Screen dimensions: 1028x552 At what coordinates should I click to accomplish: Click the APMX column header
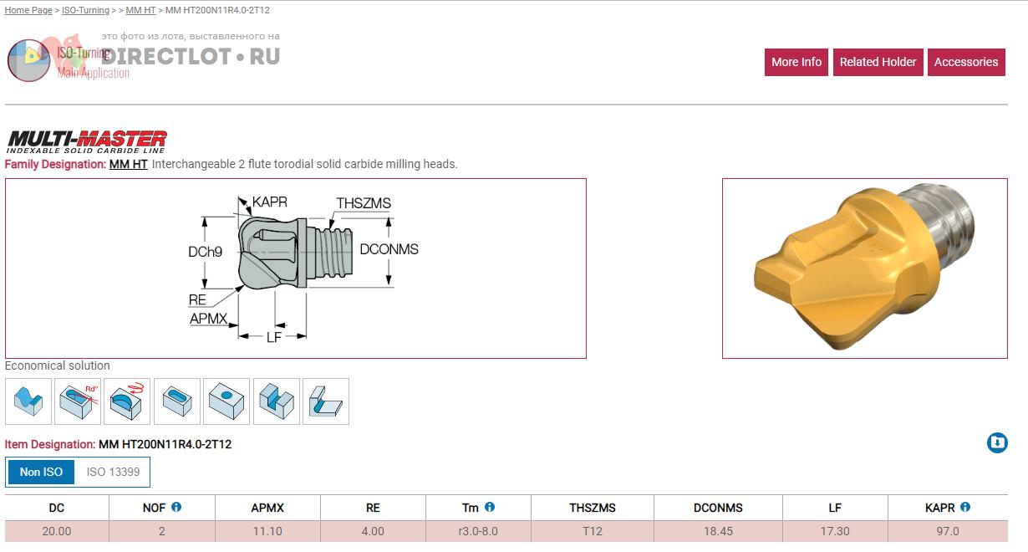point(267,508)
